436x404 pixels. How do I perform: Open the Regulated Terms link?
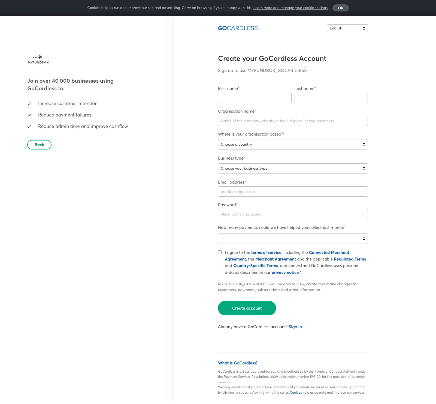point(350,259)
